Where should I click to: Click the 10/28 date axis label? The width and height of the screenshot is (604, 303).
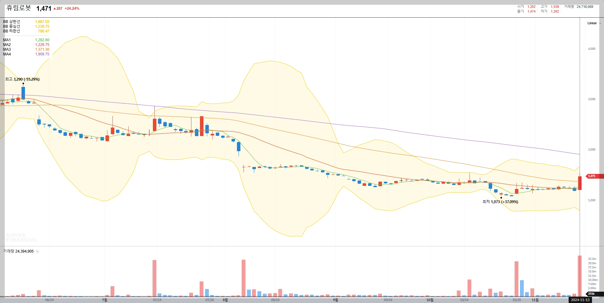516,300
